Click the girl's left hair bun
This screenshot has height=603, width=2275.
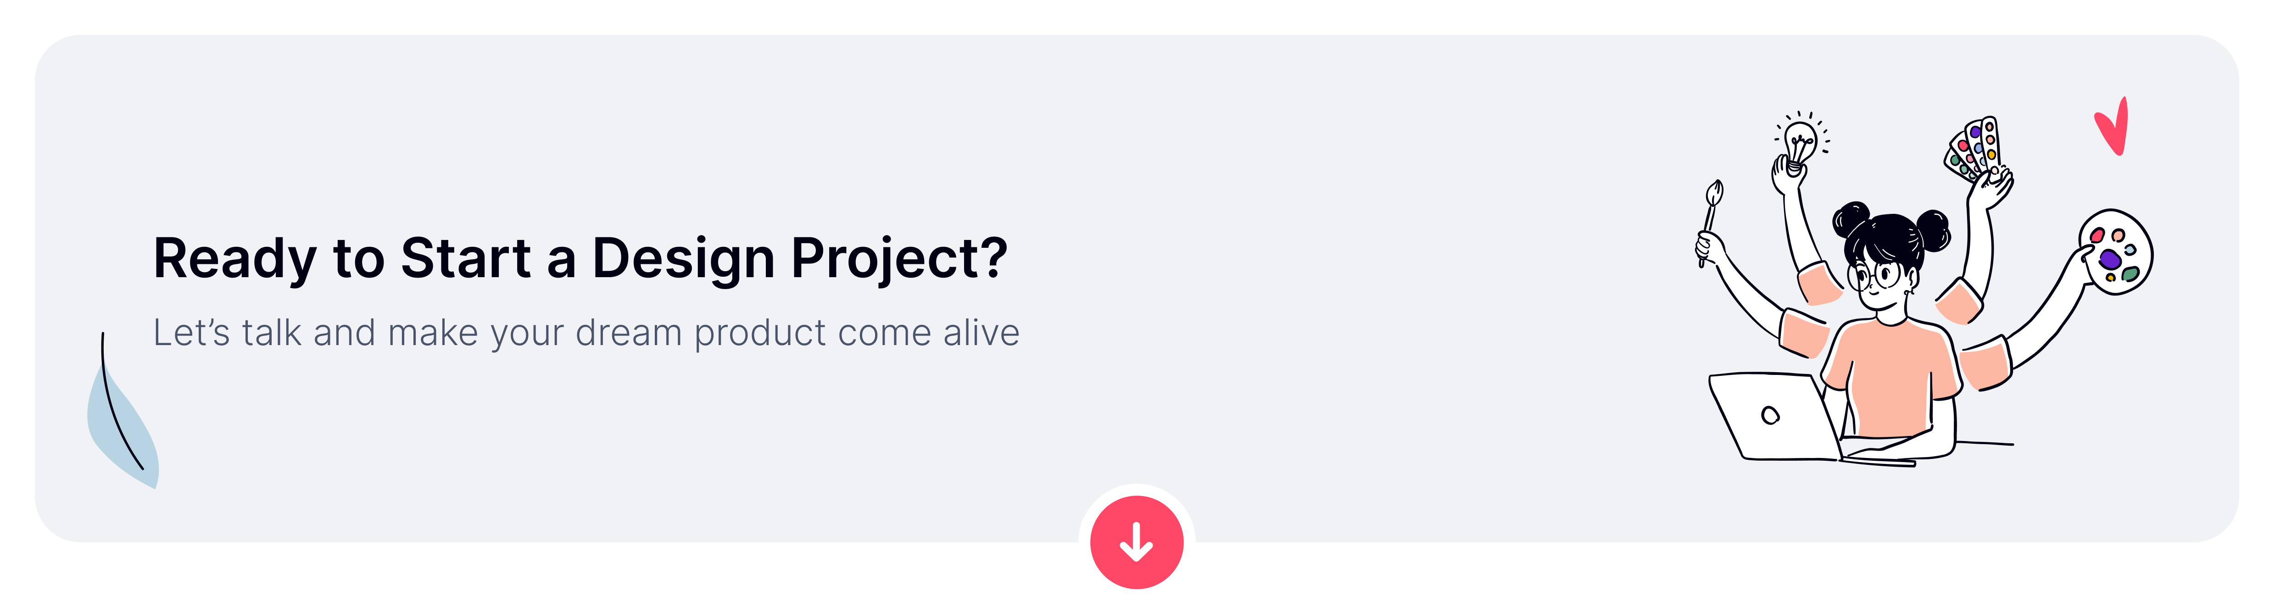coord(1851,217)
